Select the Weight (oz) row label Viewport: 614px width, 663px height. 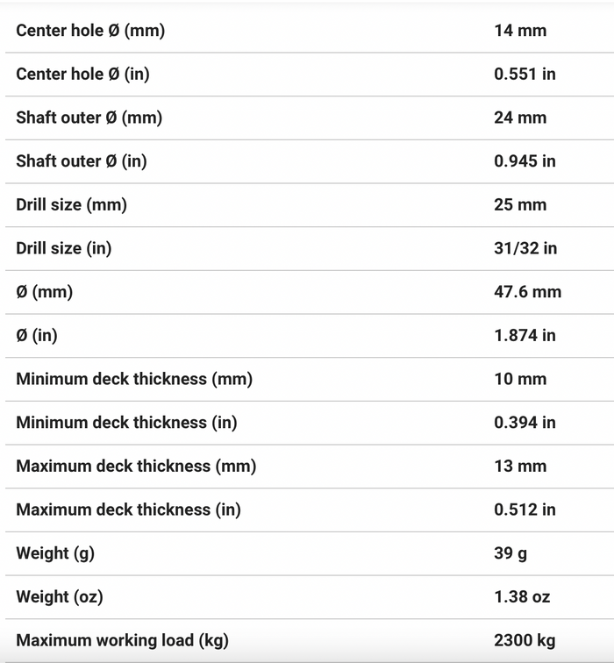pyautogui.click(x=60, y=597)
